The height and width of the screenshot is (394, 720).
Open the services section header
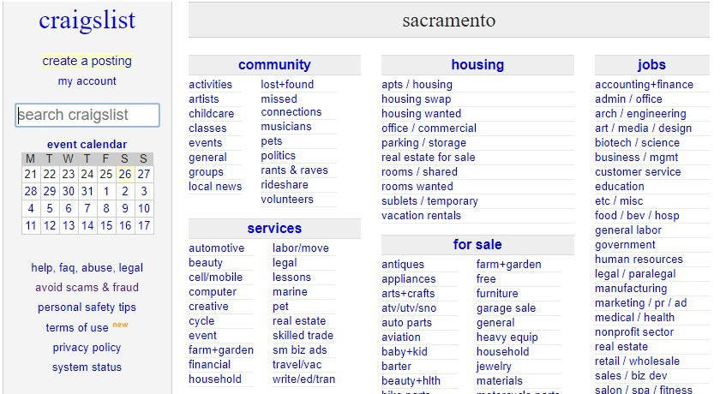[x=274, y=229]
